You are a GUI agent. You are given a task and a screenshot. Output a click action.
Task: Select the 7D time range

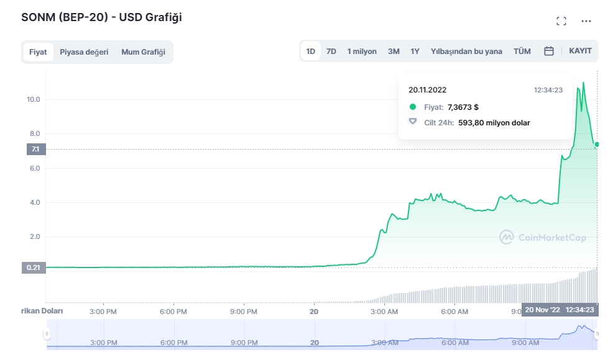click(331, 52)
